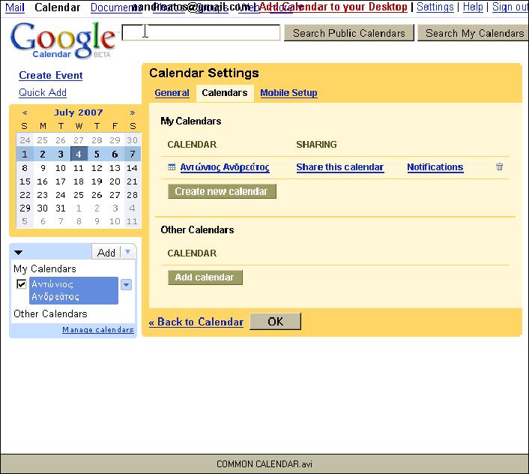The height and width of the screenshot is (474, 529).
Task: Go Back to Calendar
Action: [x=196, y=322]
